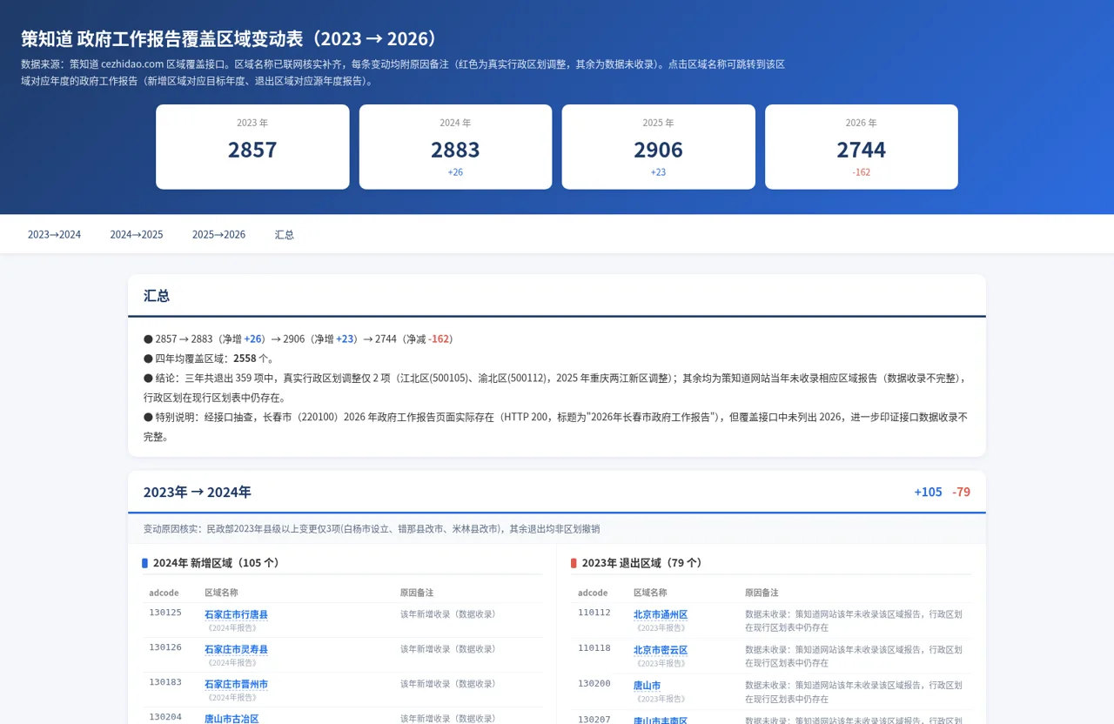The width and height of the screenshot is (1114, 724).
Task: Click adcode cell 130126
Action: click(165, 647)
